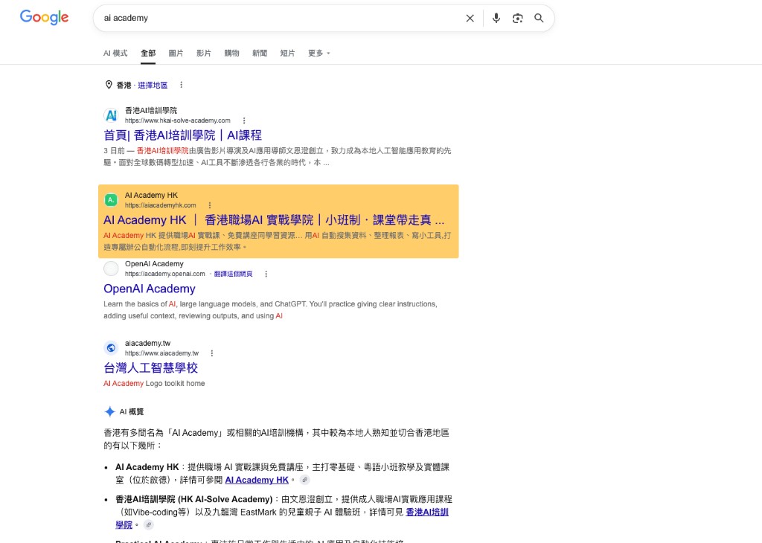The image size is (762, 543).
Task: Open options menu for hkai-solve-academy.com result
Action: (x=244, y=121)
